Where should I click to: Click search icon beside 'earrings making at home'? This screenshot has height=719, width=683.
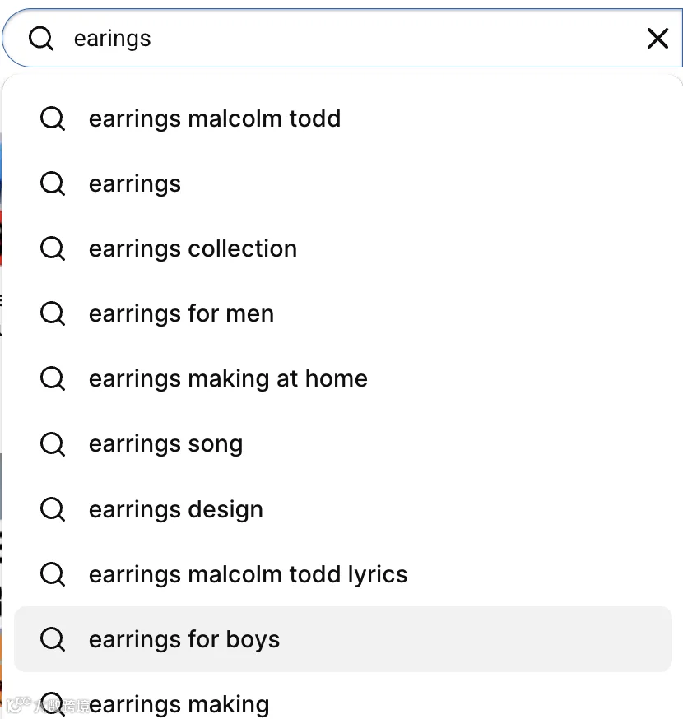point(53,379)
